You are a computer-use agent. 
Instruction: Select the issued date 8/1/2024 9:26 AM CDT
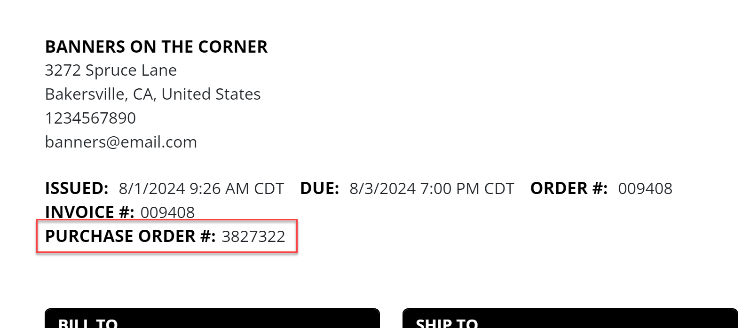click(201, 189)
